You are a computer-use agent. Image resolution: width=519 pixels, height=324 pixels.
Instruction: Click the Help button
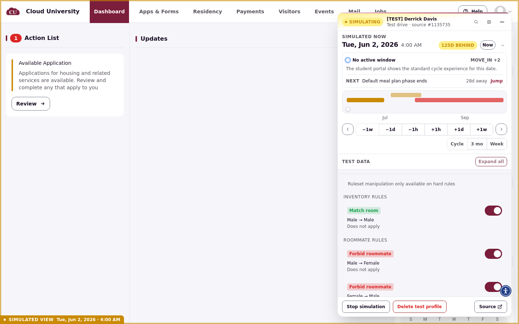coord(473,11)
